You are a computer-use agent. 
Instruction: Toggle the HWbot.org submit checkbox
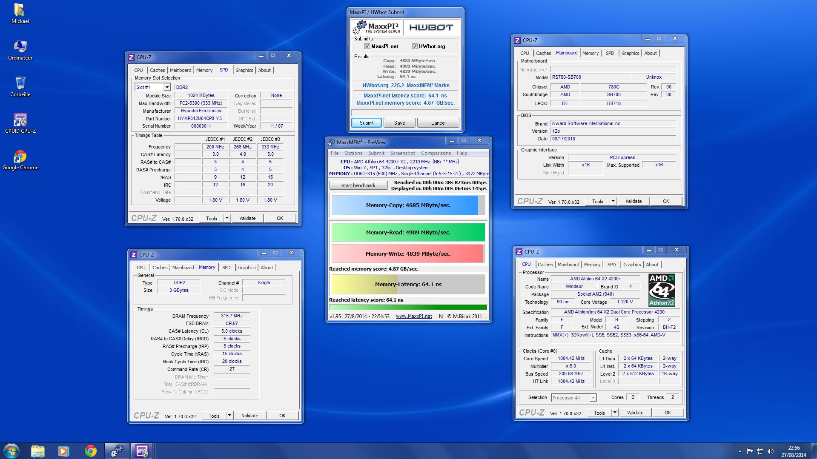[x=415, y=46]
